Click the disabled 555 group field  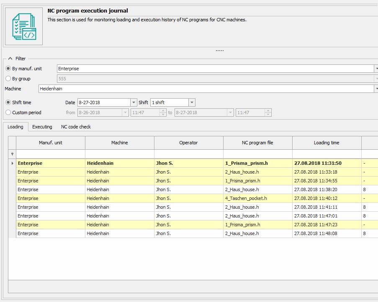[217, 79]
